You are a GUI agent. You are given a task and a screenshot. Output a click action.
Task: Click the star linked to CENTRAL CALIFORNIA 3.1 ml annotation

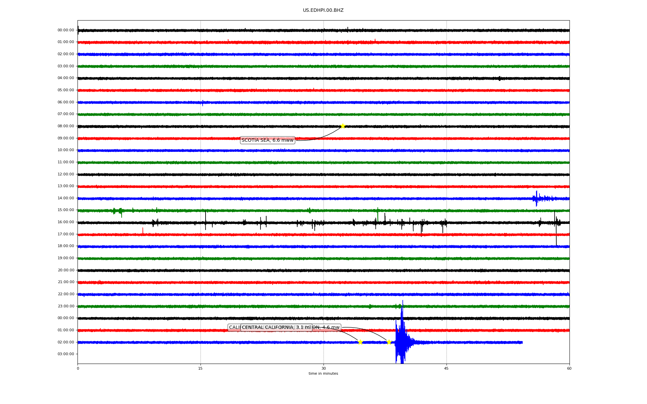point(360,342)
